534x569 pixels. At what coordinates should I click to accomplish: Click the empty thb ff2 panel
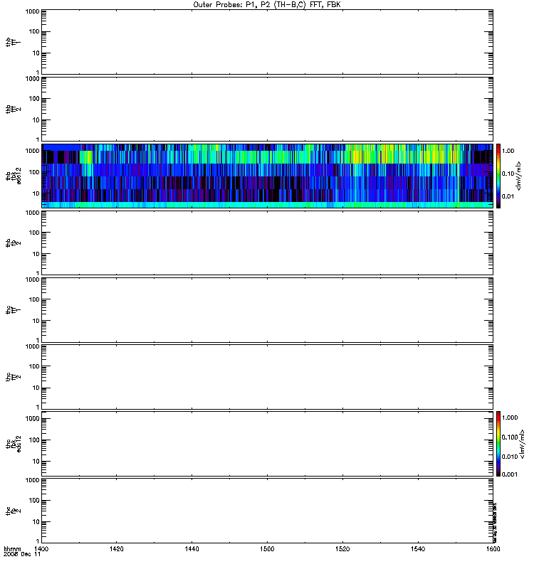(268, 109)
